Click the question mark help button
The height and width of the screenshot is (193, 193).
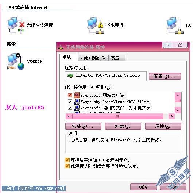167,45
